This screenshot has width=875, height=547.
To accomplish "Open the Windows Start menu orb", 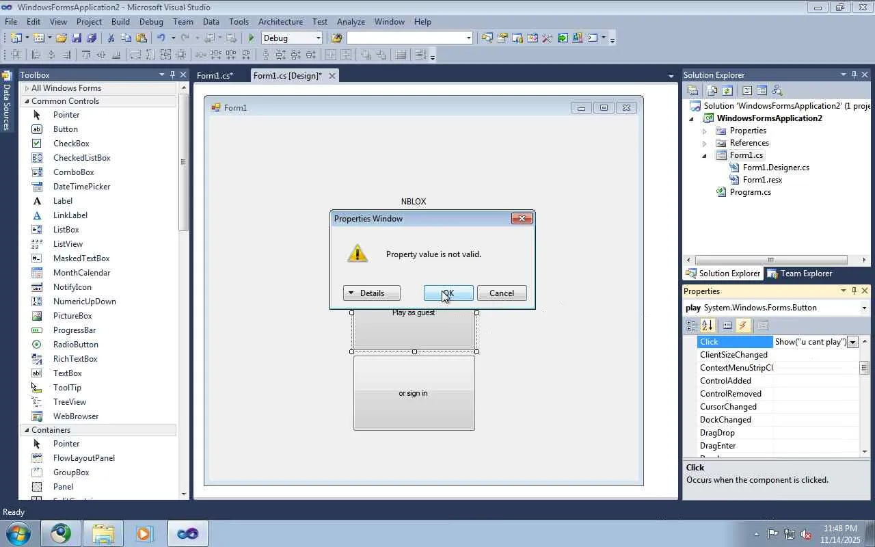I will click(18, 533).
